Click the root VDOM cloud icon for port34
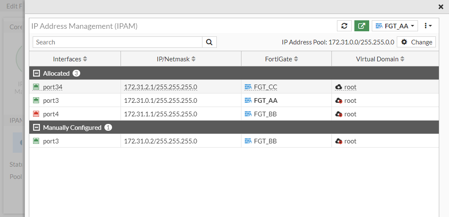Viewport: 449px width, 217px height. coord(339,87)
